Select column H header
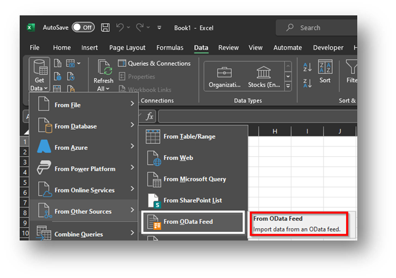The image size is (396, 278). click(x=275, y=131)
